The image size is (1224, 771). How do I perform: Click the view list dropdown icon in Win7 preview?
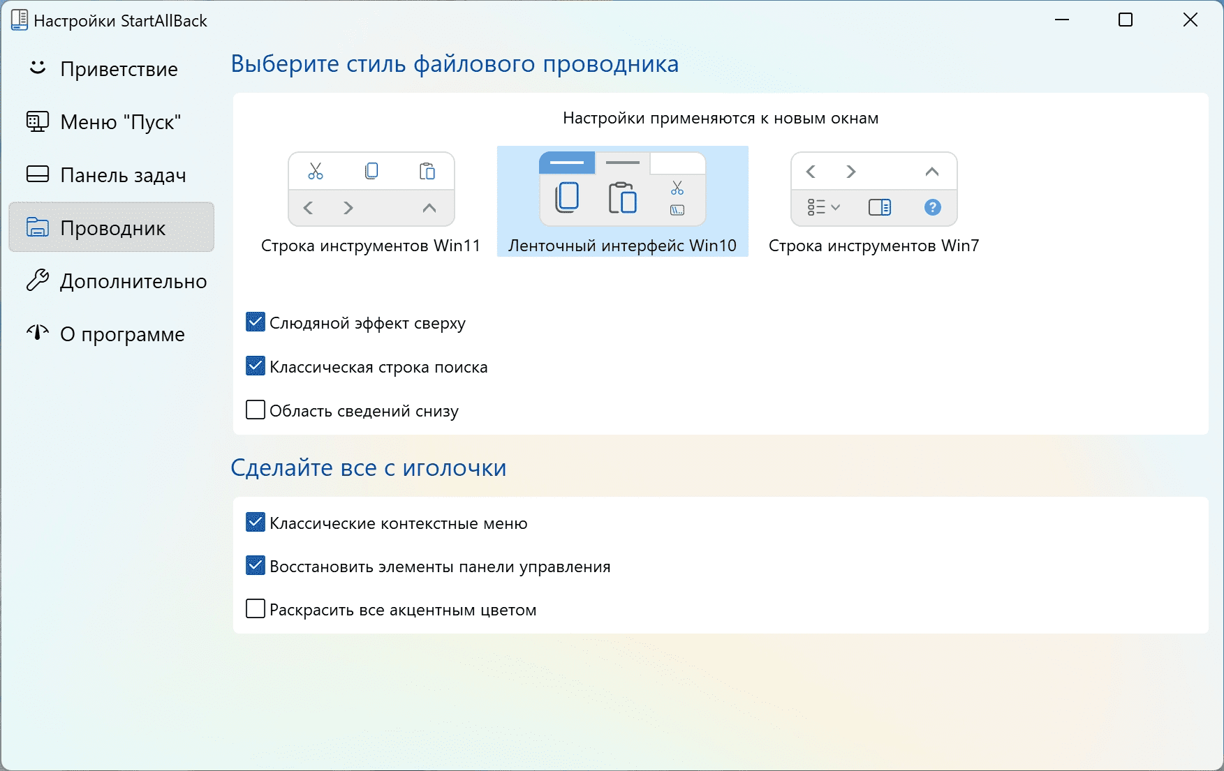tap(824, 207)
